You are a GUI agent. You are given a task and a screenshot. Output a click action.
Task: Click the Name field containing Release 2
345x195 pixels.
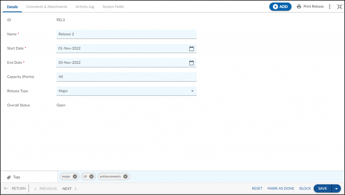[x=127, y=34]
